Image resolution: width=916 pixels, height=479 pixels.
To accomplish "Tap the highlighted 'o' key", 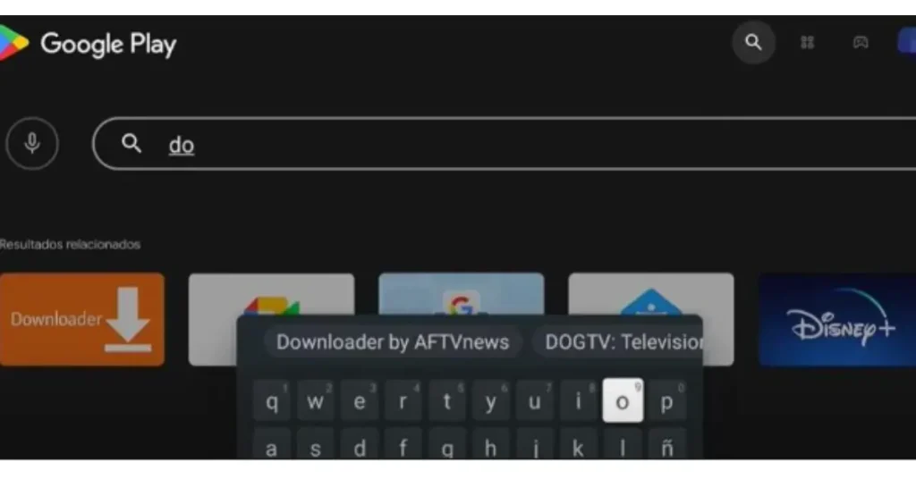I will [x=623, y=401].
